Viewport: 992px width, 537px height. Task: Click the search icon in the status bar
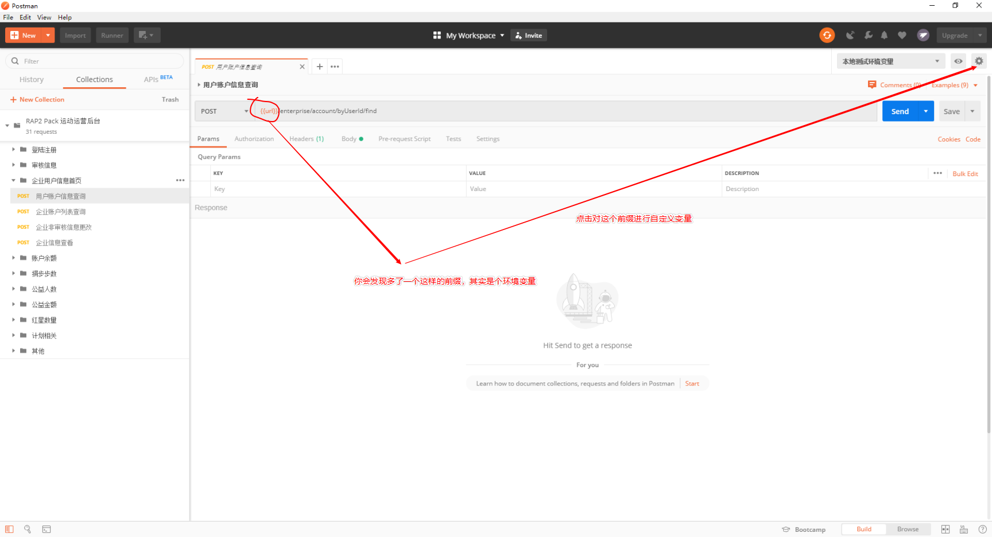coord(28,529)
